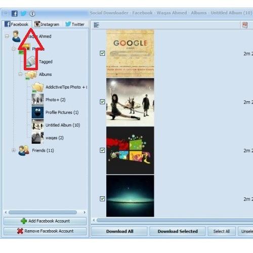Click the Download Selected button
The height and width of the screenshot is (253, 253).
coord(178,231)
